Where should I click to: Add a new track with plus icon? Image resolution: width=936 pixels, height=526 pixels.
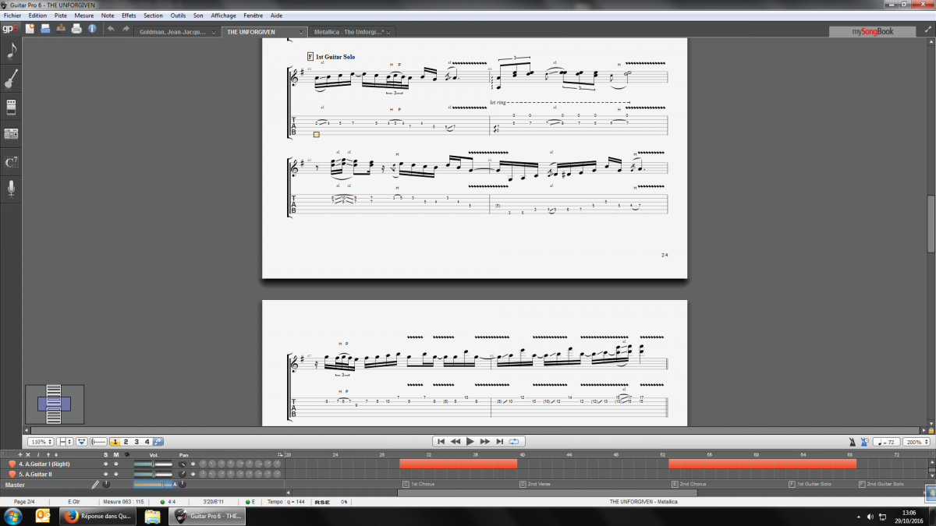click(20, 454)
